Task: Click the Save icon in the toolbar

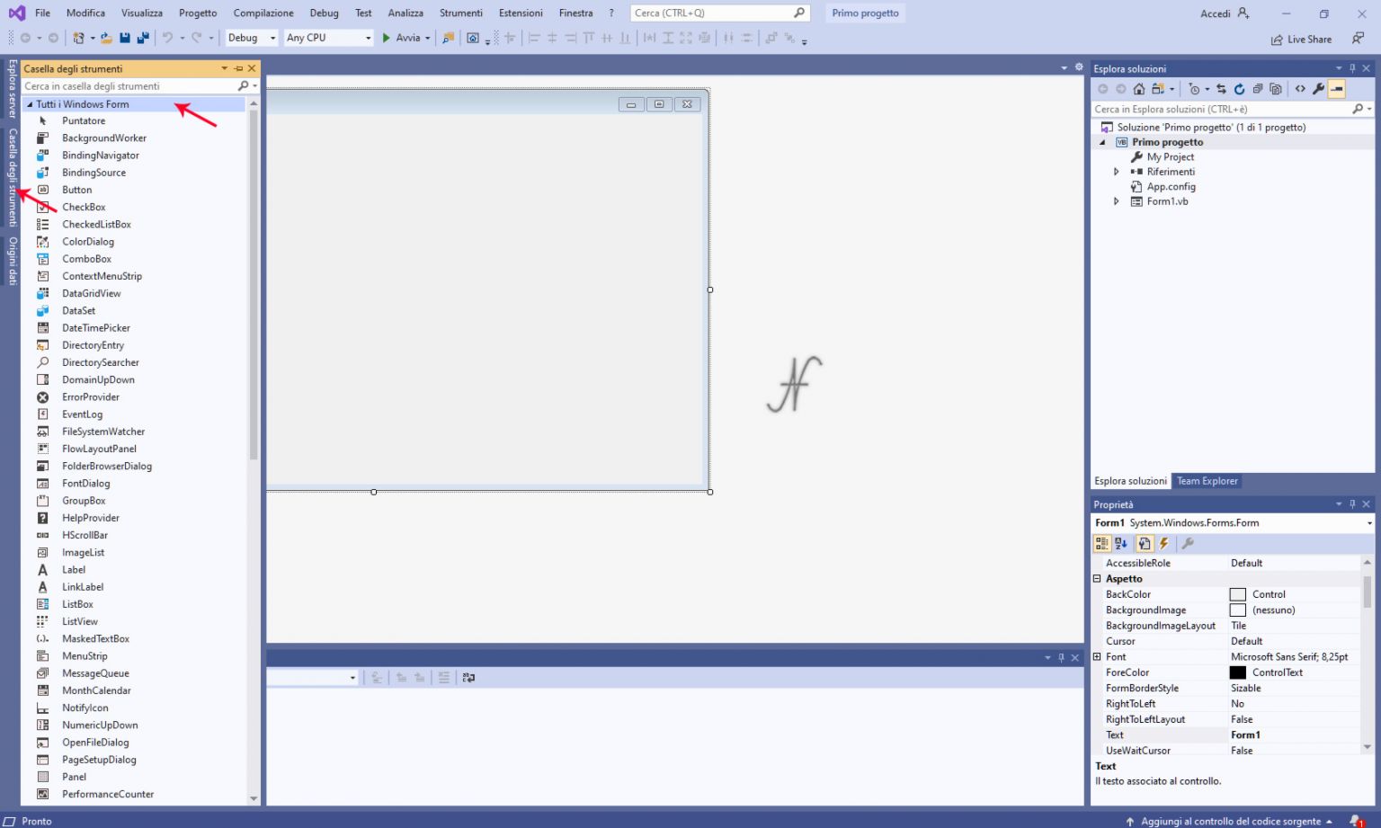Action: (x=127, y=38)
